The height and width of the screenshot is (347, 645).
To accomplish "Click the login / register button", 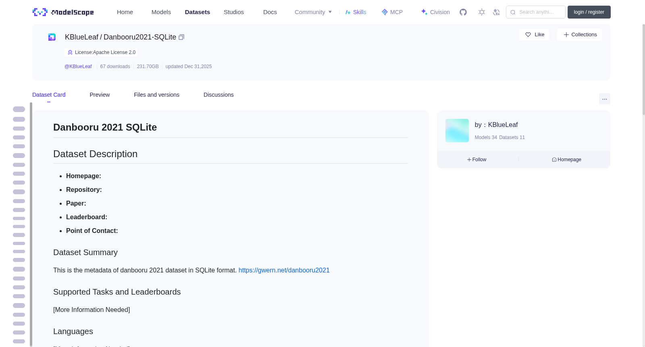I will (589, 12).
